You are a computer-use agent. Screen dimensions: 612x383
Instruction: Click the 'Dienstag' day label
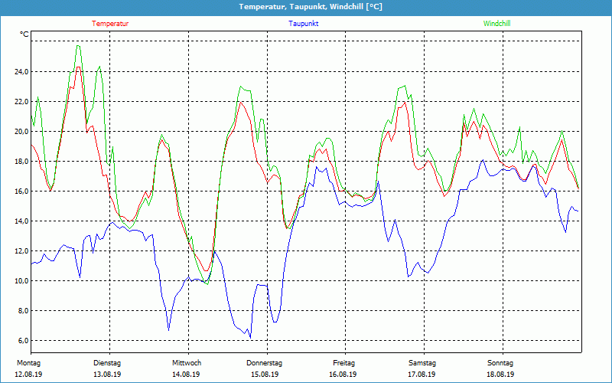pyautogui.click(x=107, y=363)
